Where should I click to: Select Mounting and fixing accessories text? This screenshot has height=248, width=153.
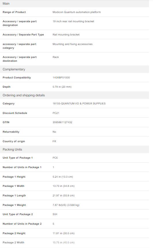73,44
